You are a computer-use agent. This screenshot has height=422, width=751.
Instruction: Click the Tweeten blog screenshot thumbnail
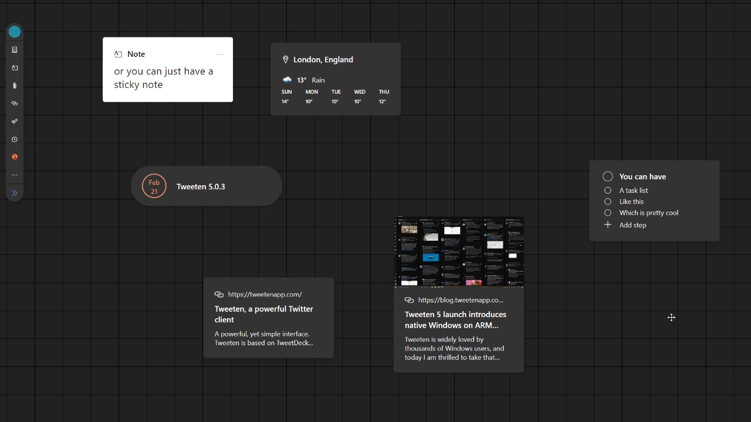[x=459, y=251]
